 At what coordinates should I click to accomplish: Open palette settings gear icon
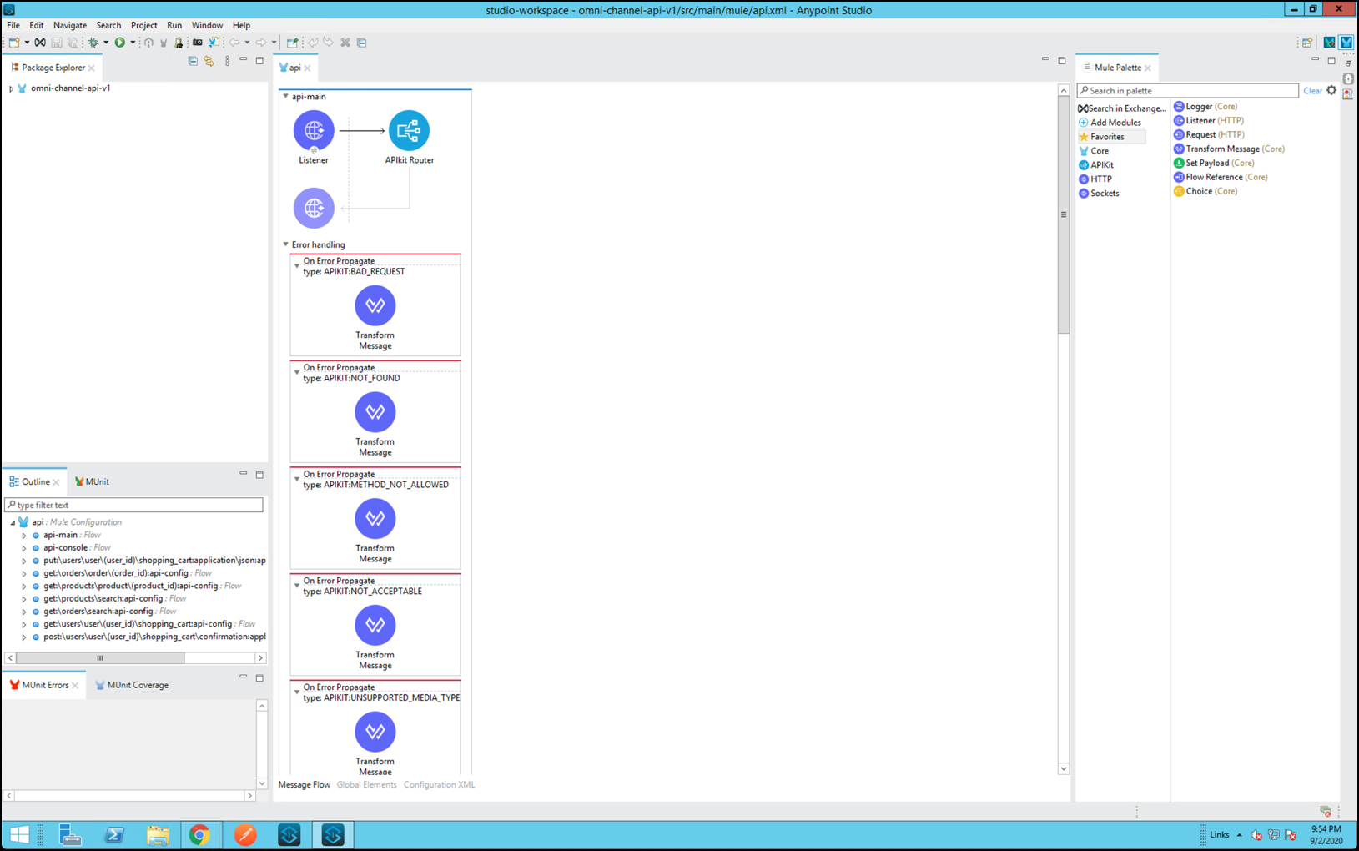point(1331,90)
